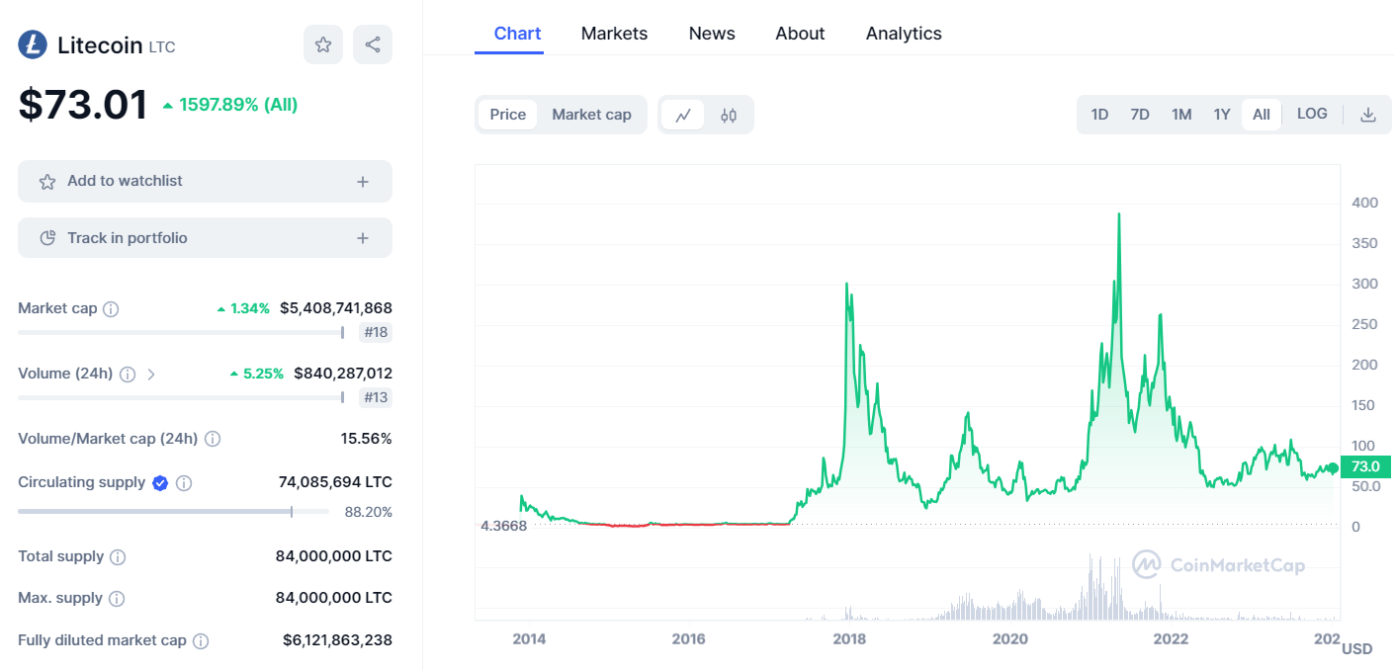Click the #13 volume rank badge
This screenshot has height=670, width=1395.
click(x=376, y=398)
